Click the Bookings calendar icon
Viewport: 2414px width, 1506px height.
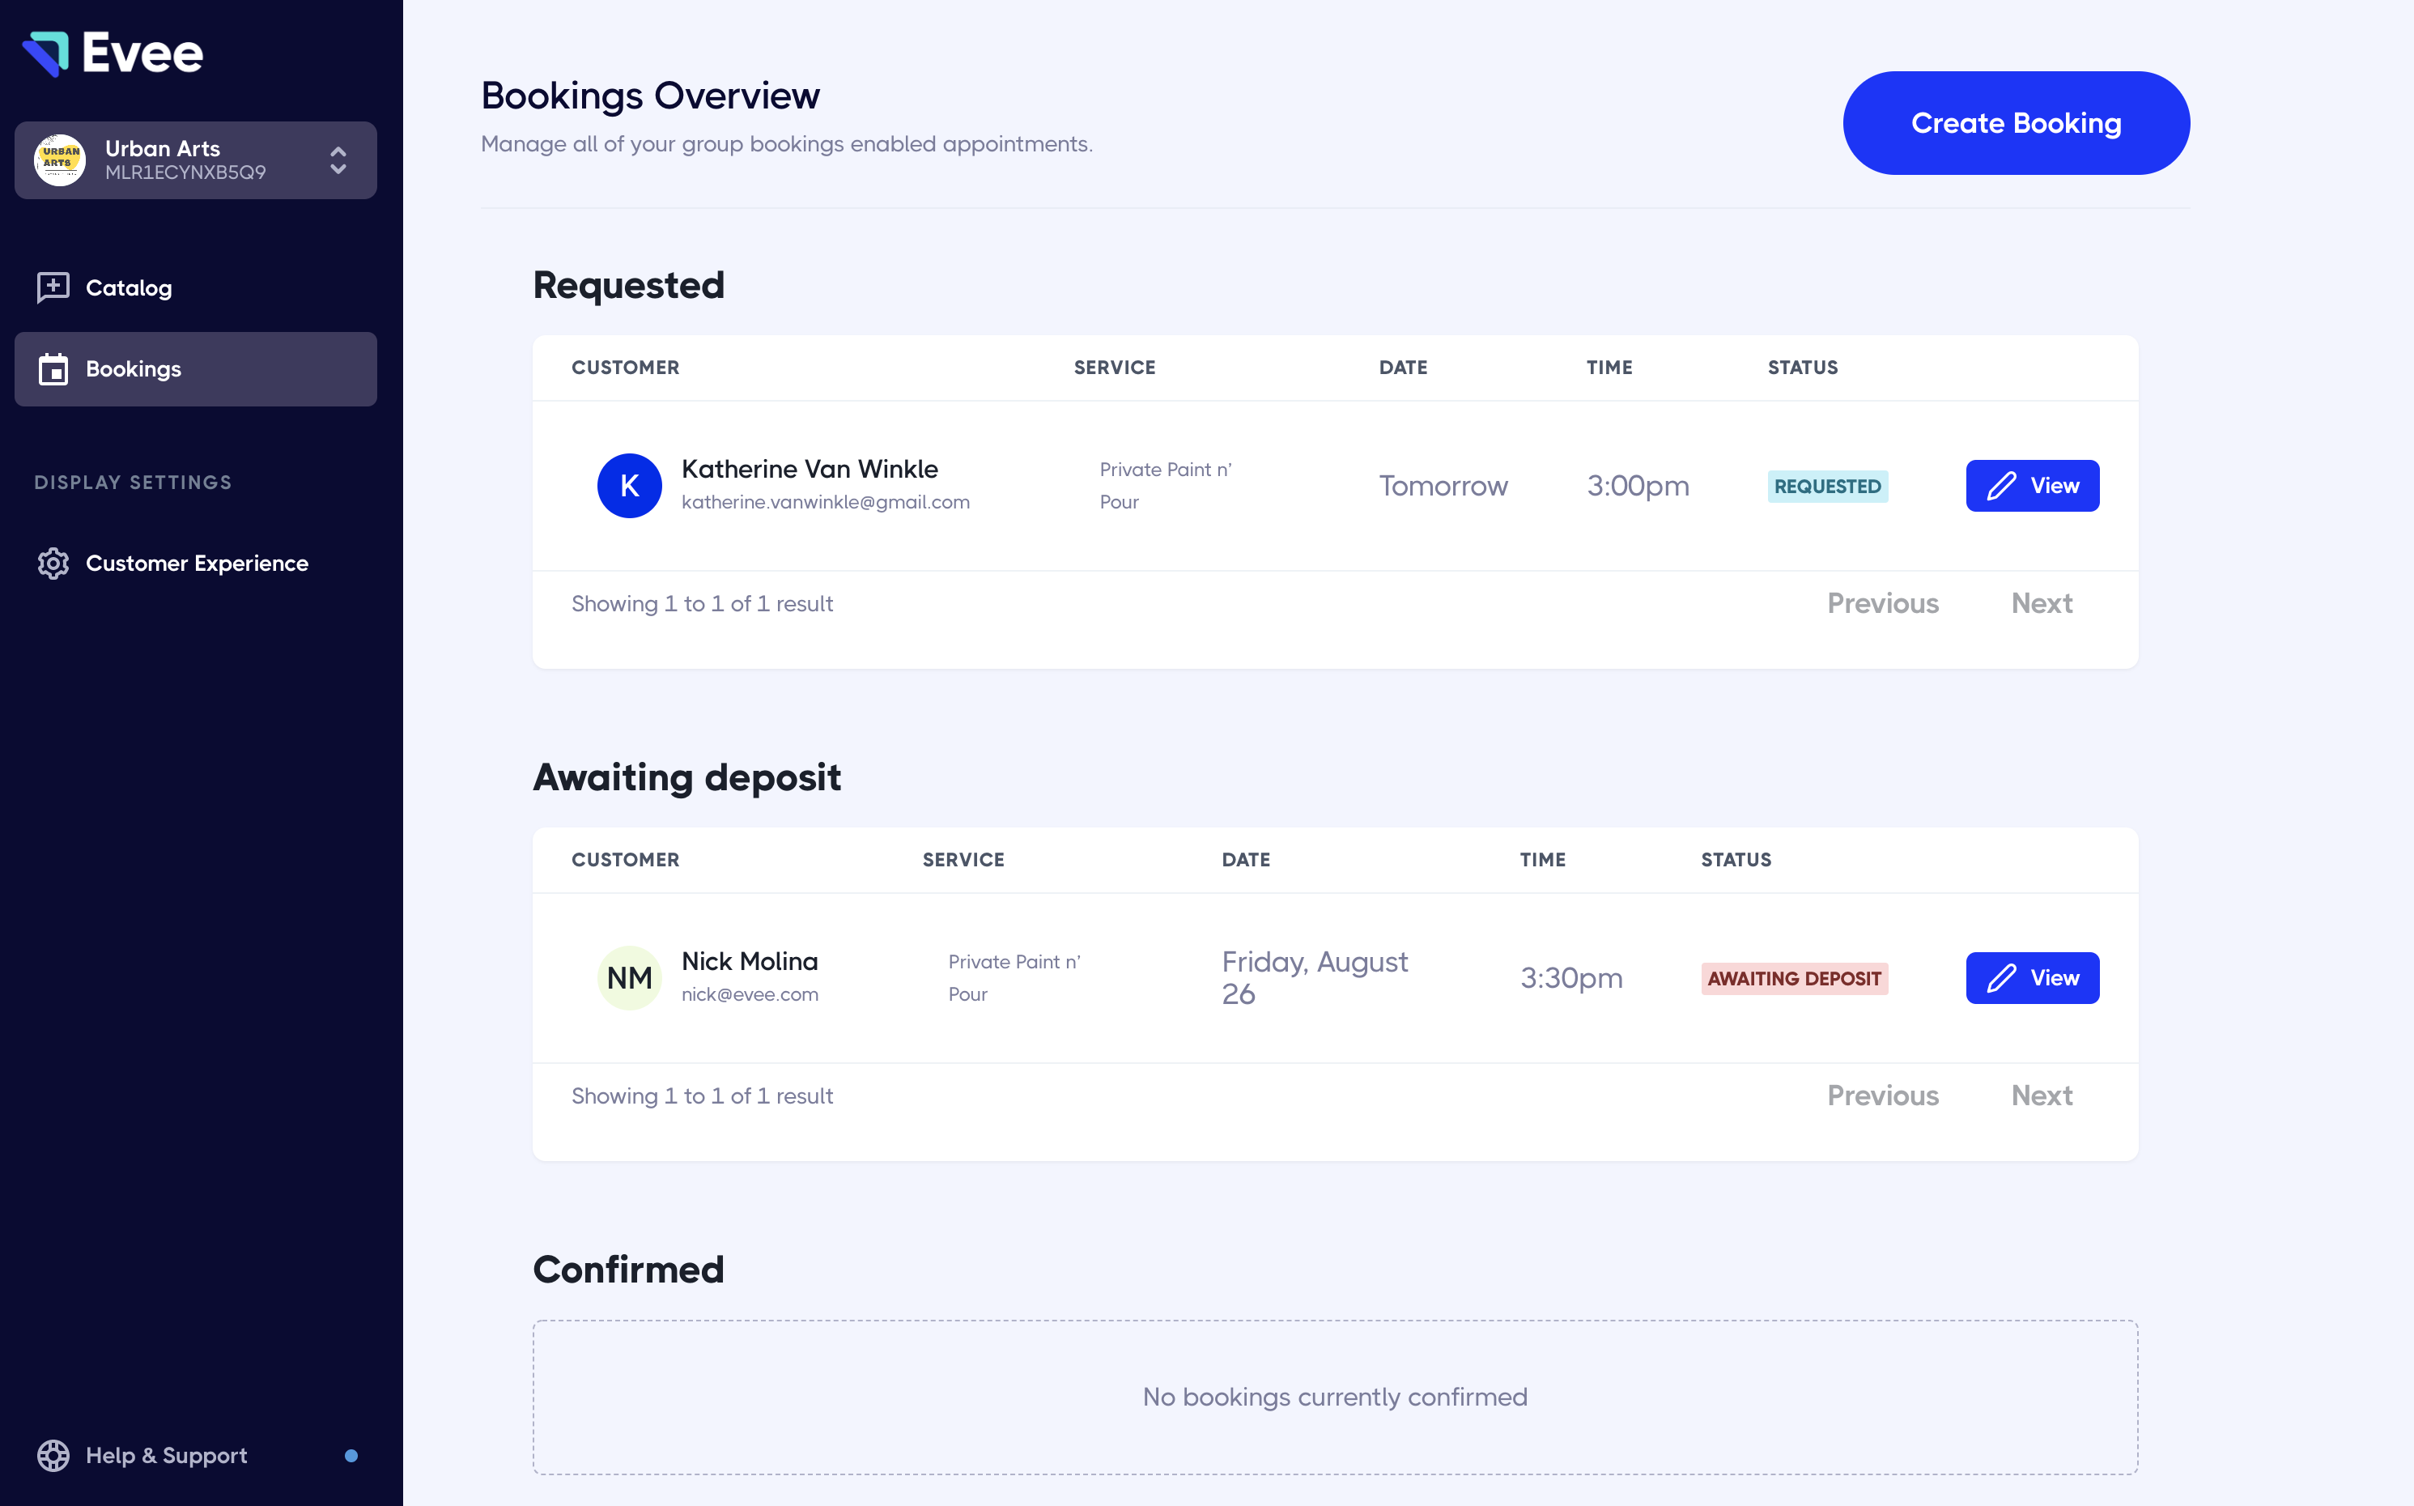53,369
